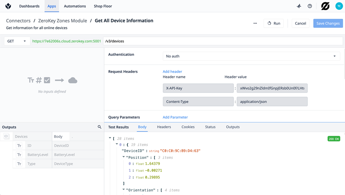Click the Type output name field
Image resolution: width=345 pixels, height=195 pixels.
tap(39, 163)
